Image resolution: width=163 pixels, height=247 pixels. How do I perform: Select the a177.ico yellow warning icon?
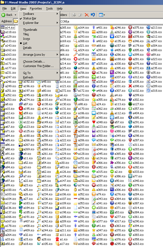3,68
